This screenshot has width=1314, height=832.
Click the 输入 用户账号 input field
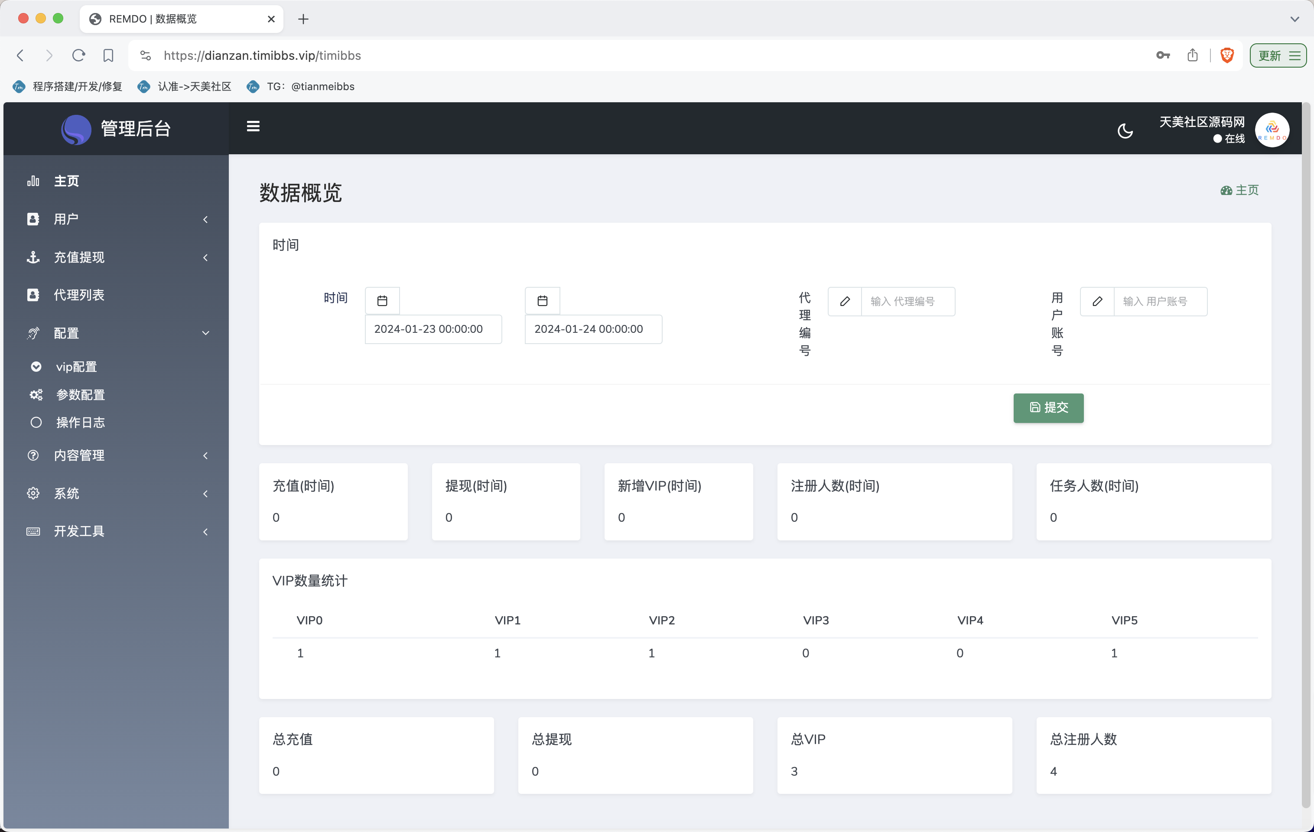tap(1160, 301)
